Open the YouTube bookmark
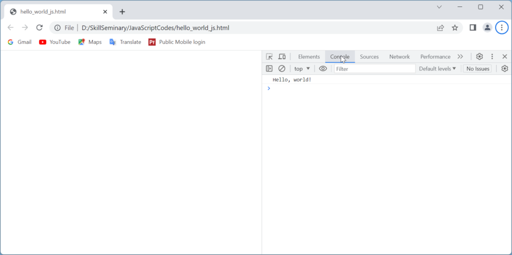 [55, 42]
